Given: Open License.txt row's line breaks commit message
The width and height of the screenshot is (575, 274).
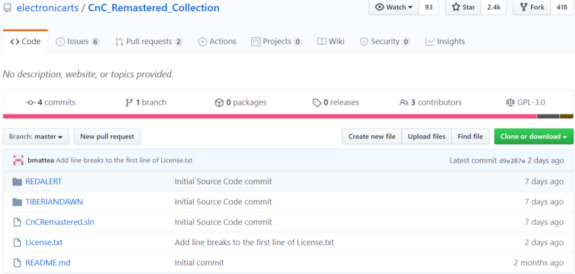Looking at the screenshot, I should 254,243.
